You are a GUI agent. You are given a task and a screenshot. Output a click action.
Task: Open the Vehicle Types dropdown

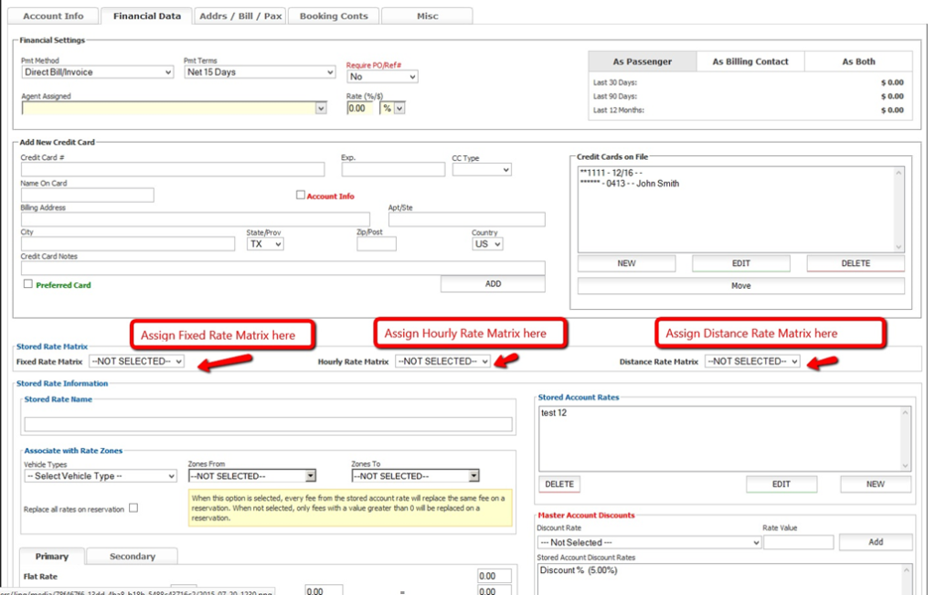tap(100, 476)
